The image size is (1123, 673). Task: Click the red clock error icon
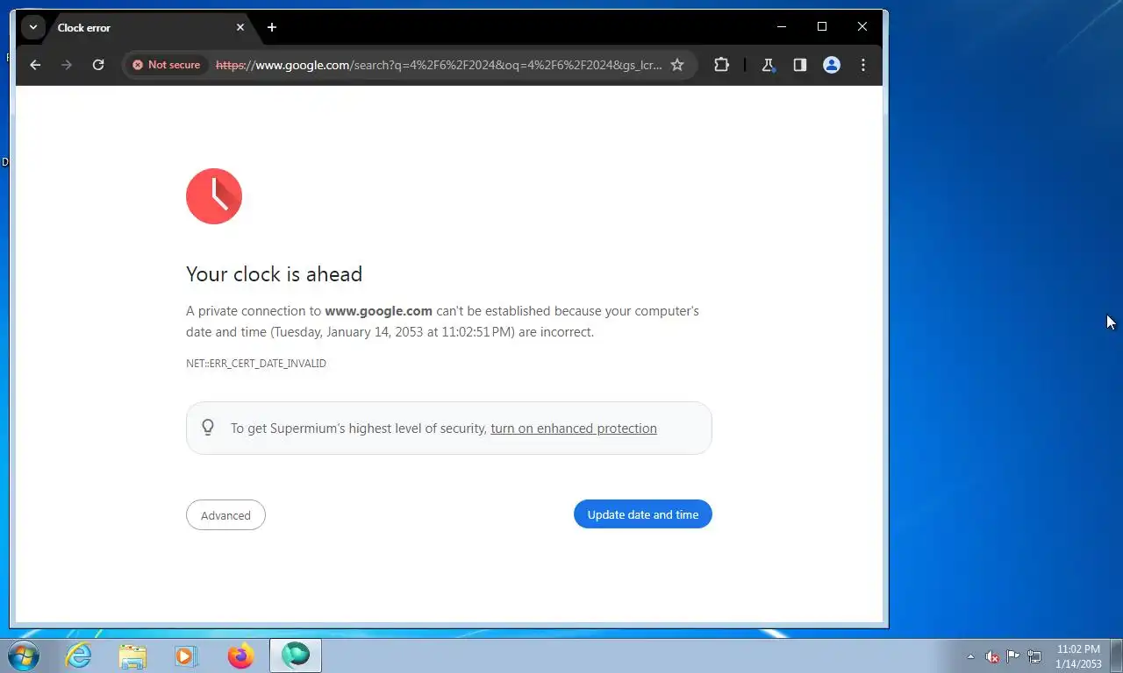coord(214,196)
